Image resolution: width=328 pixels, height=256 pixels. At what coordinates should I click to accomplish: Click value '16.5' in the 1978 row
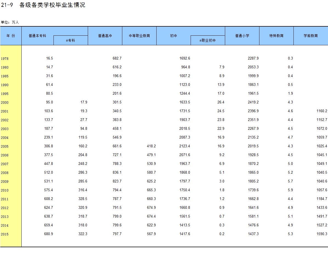[x=50, y=58]
